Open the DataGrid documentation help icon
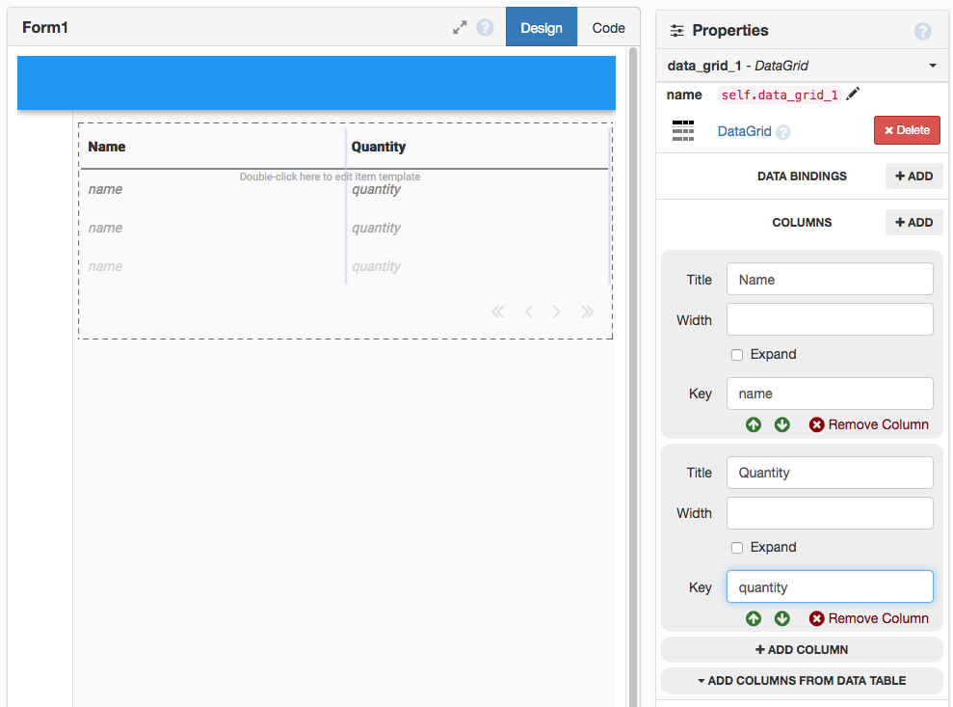Viewport: 953px width, 707px height. (783, 132)
